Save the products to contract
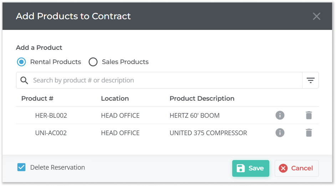The image size is (336, 186). pos(250,168)
